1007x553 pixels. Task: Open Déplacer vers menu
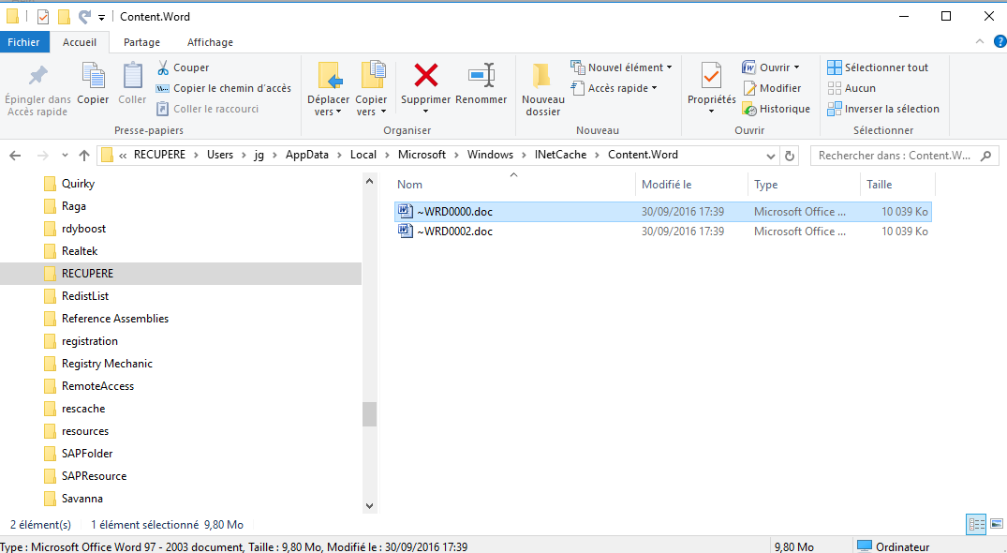[x=328, y=89]
